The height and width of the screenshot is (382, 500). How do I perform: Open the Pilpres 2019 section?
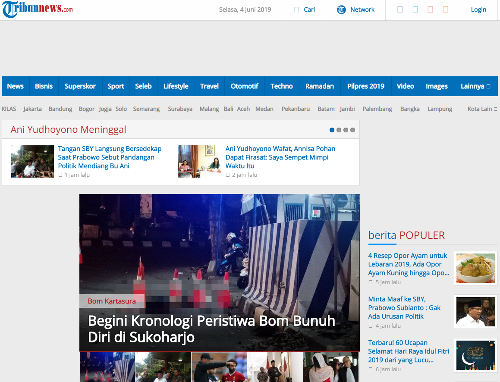coord(366,86)
